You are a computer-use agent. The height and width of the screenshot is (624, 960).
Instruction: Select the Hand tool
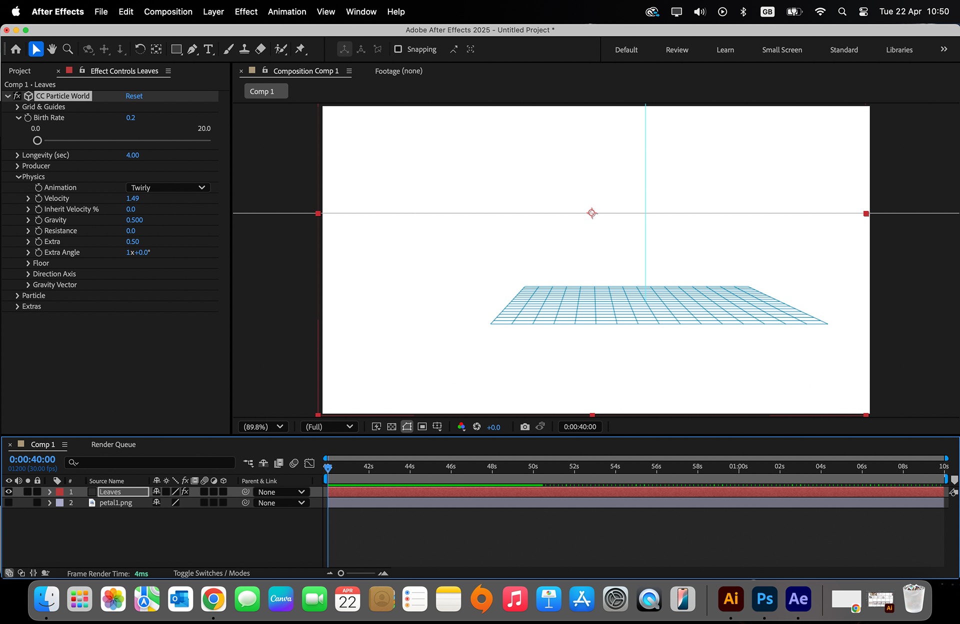(52, 49)
